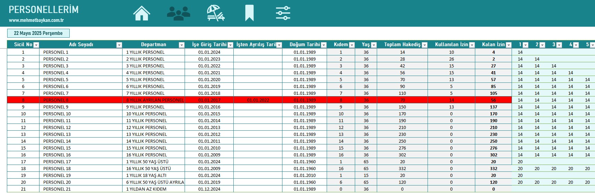Select the PERSONEL 2 name cell
The width and height of the screenshot is (595, 193).
pyautogui.click(x=81, y=59)
